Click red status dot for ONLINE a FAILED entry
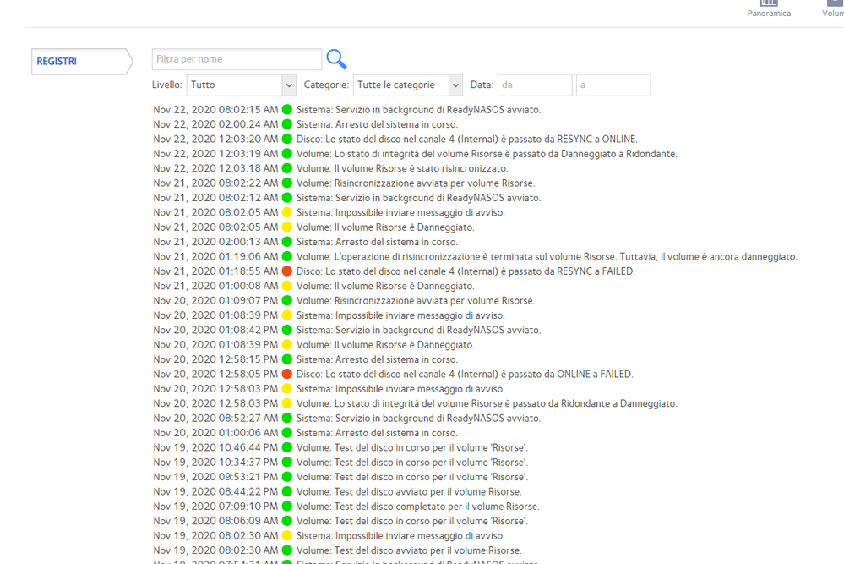844x564 pixels. [287, 374]
